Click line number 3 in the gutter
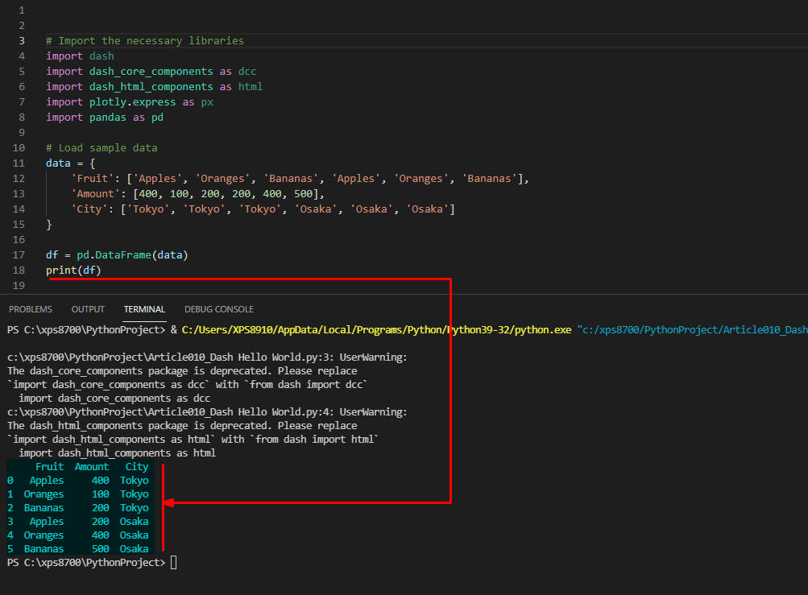808x595 pixels. [x=22, y=41]
